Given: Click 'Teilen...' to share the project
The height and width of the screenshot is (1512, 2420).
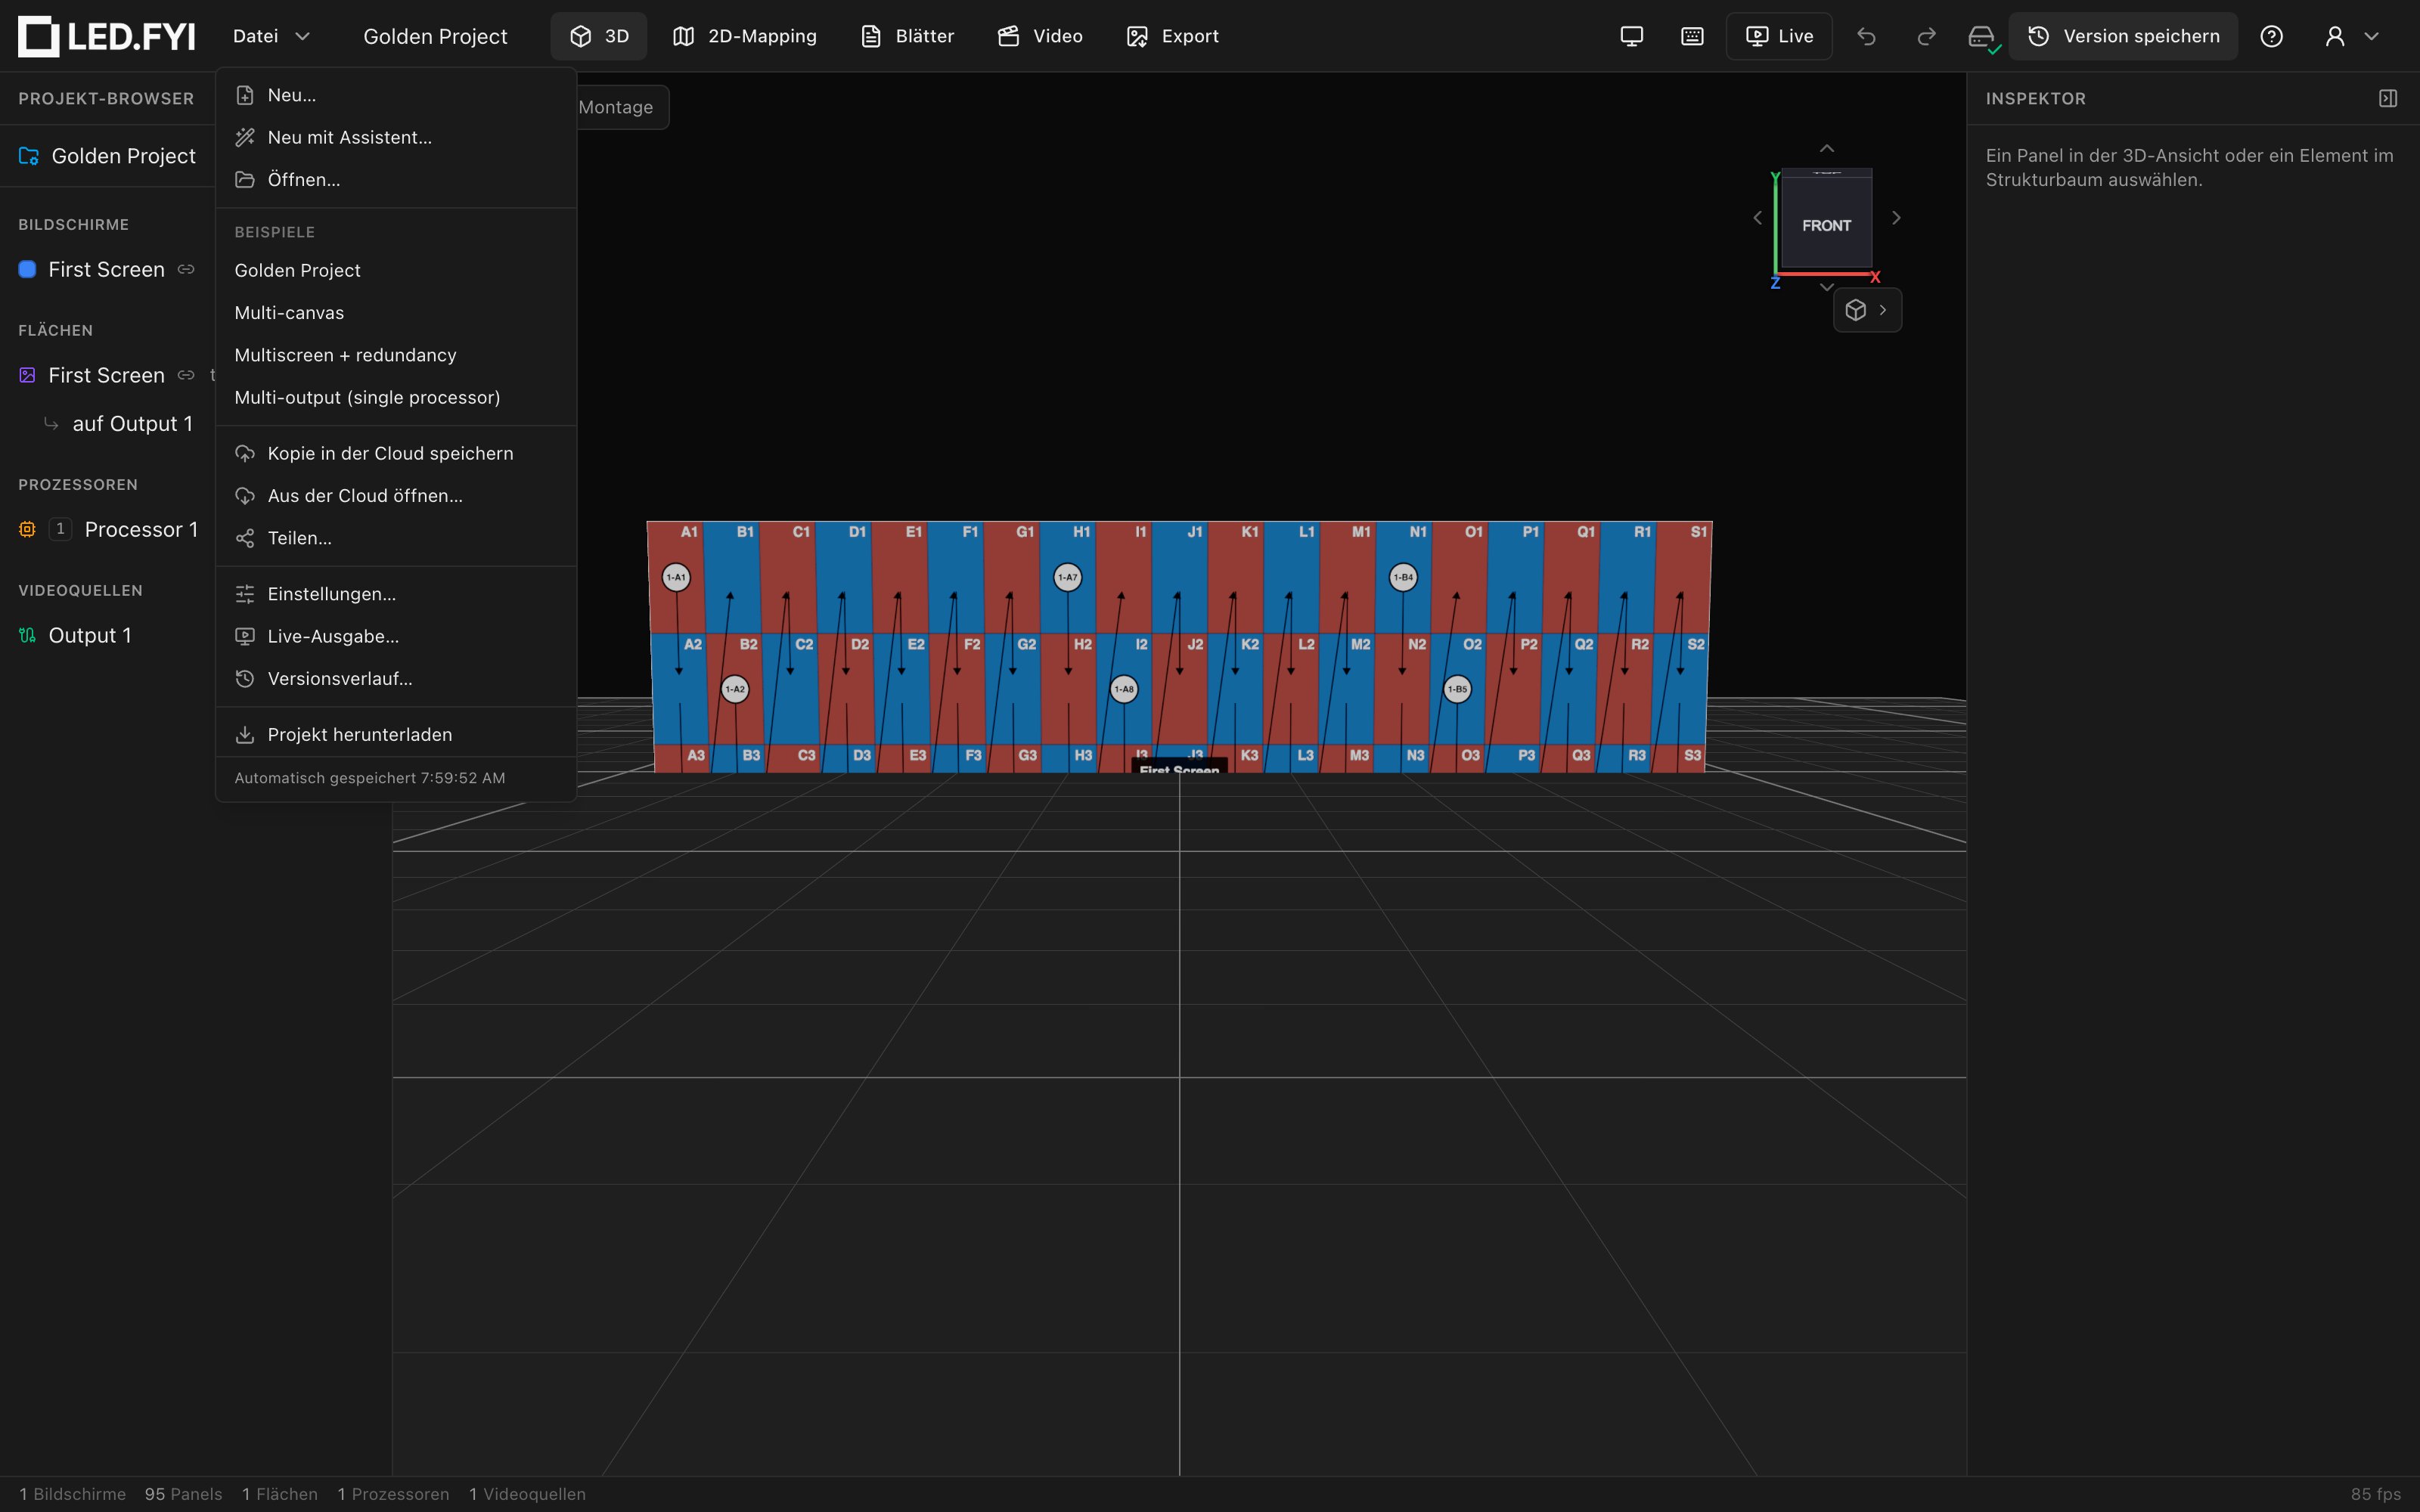Looking at the screenshot, I should coord(396,538).
